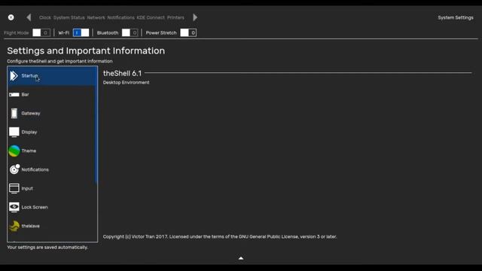Image resolution: width=482 pixels, height=271 pixels.
Task: Open the Printers pane
Action: coord(175,17)
